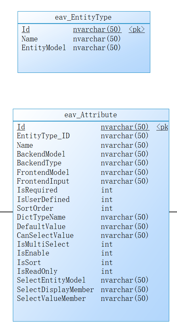Select the FrontendInput column name
177x329 pixels.
pyautogui.click(x=43, y=181)
